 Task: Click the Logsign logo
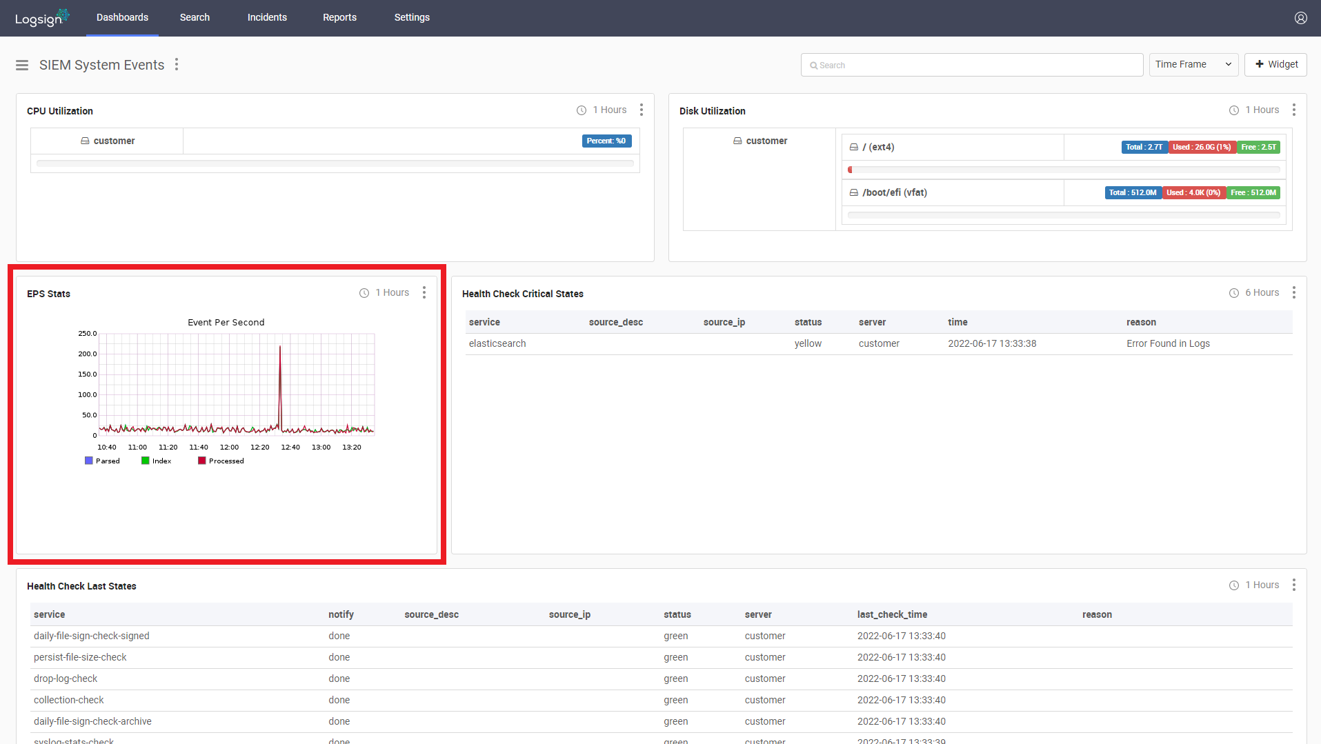[x=42, y=18]
